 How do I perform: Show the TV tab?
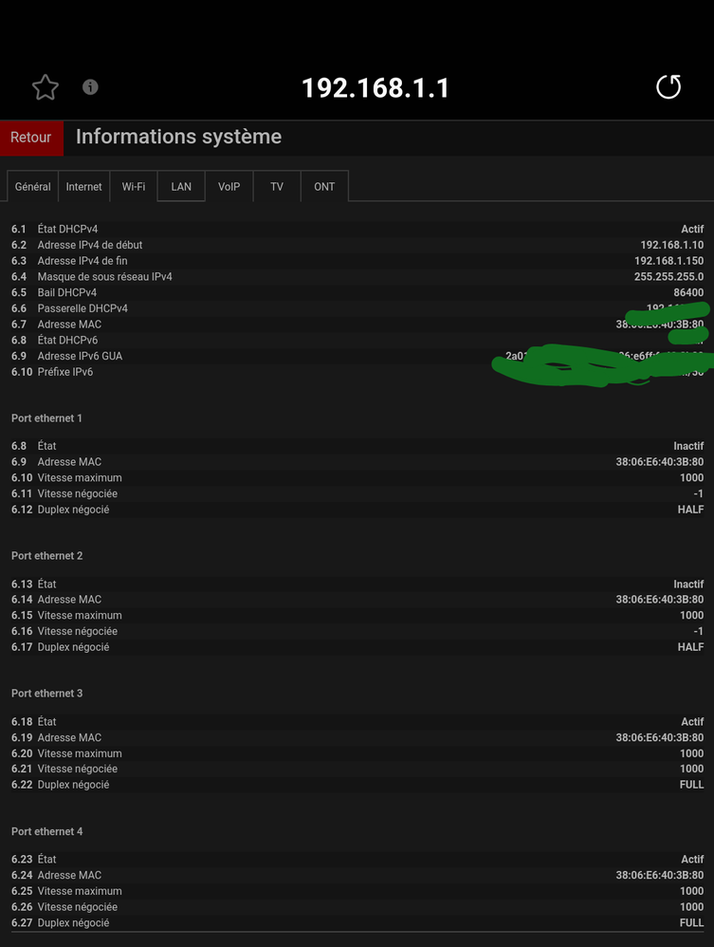pyautogui.click(x=277, y=187)
